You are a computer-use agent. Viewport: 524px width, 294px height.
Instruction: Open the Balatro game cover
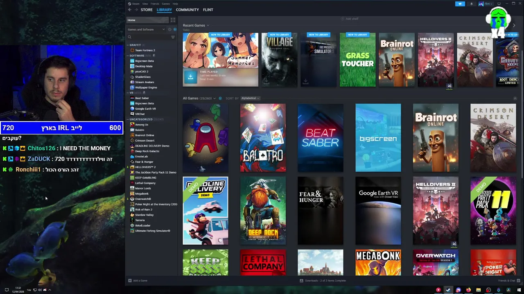click(x=263, y=138)
